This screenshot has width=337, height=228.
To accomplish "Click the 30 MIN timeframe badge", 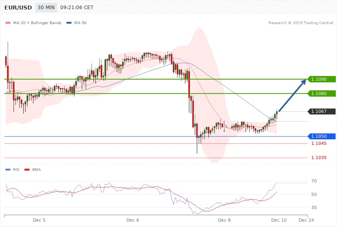I will pos(46,8).
